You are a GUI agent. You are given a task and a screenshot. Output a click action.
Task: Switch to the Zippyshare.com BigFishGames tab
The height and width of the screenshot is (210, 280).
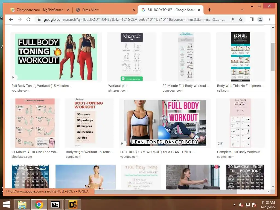click(40, 10)
